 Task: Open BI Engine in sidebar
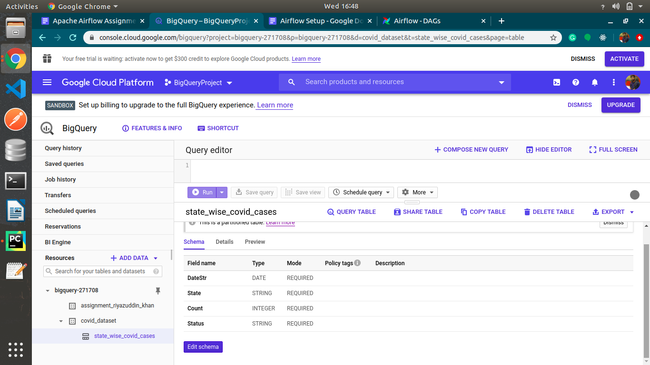(58, 242)
